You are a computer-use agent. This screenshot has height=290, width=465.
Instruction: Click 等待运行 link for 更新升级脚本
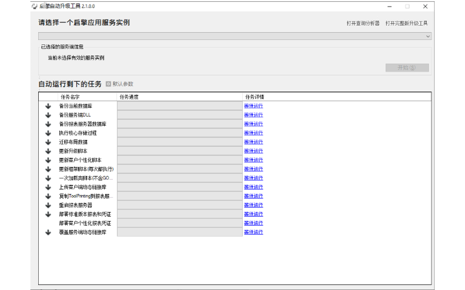254,151
